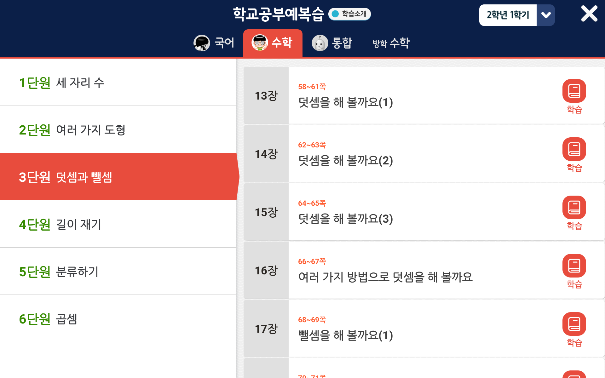Open study book icon for 15장

574,207
